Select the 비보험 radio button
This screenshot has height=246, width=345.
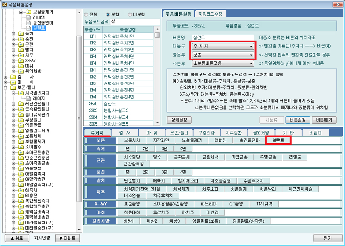(x=131, y=13)
